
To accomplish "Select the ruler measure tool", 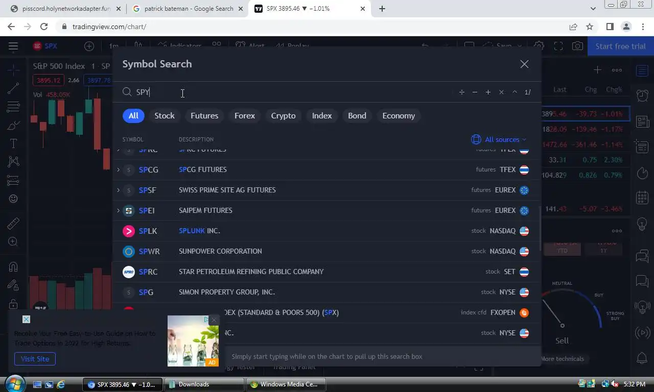I will pyautogui.click(x=13, y=223).
